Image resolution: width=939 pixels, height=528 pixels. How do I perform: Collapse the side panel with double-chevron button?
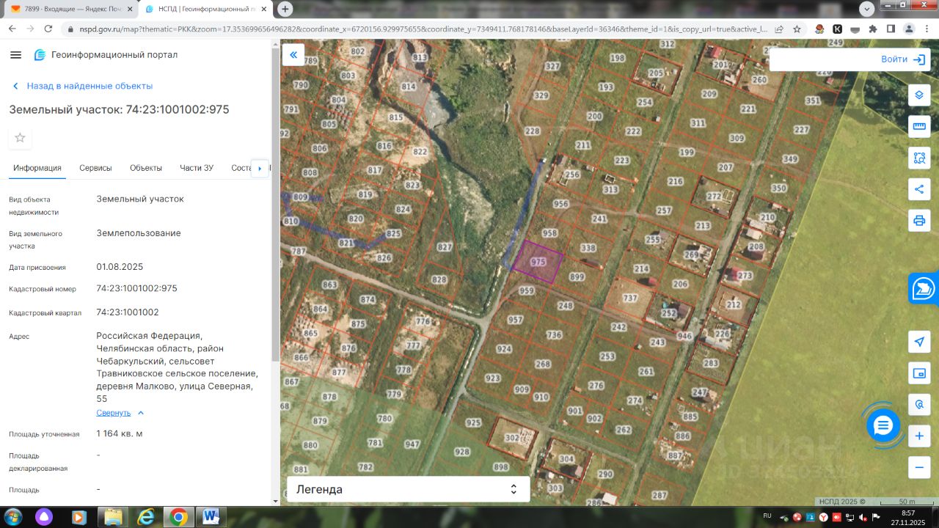click(x=293, y=55)
